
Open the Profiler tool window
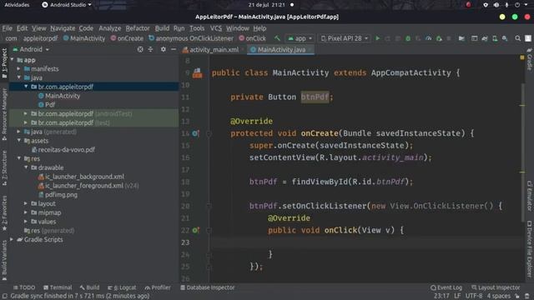click(x=158, y=287)
